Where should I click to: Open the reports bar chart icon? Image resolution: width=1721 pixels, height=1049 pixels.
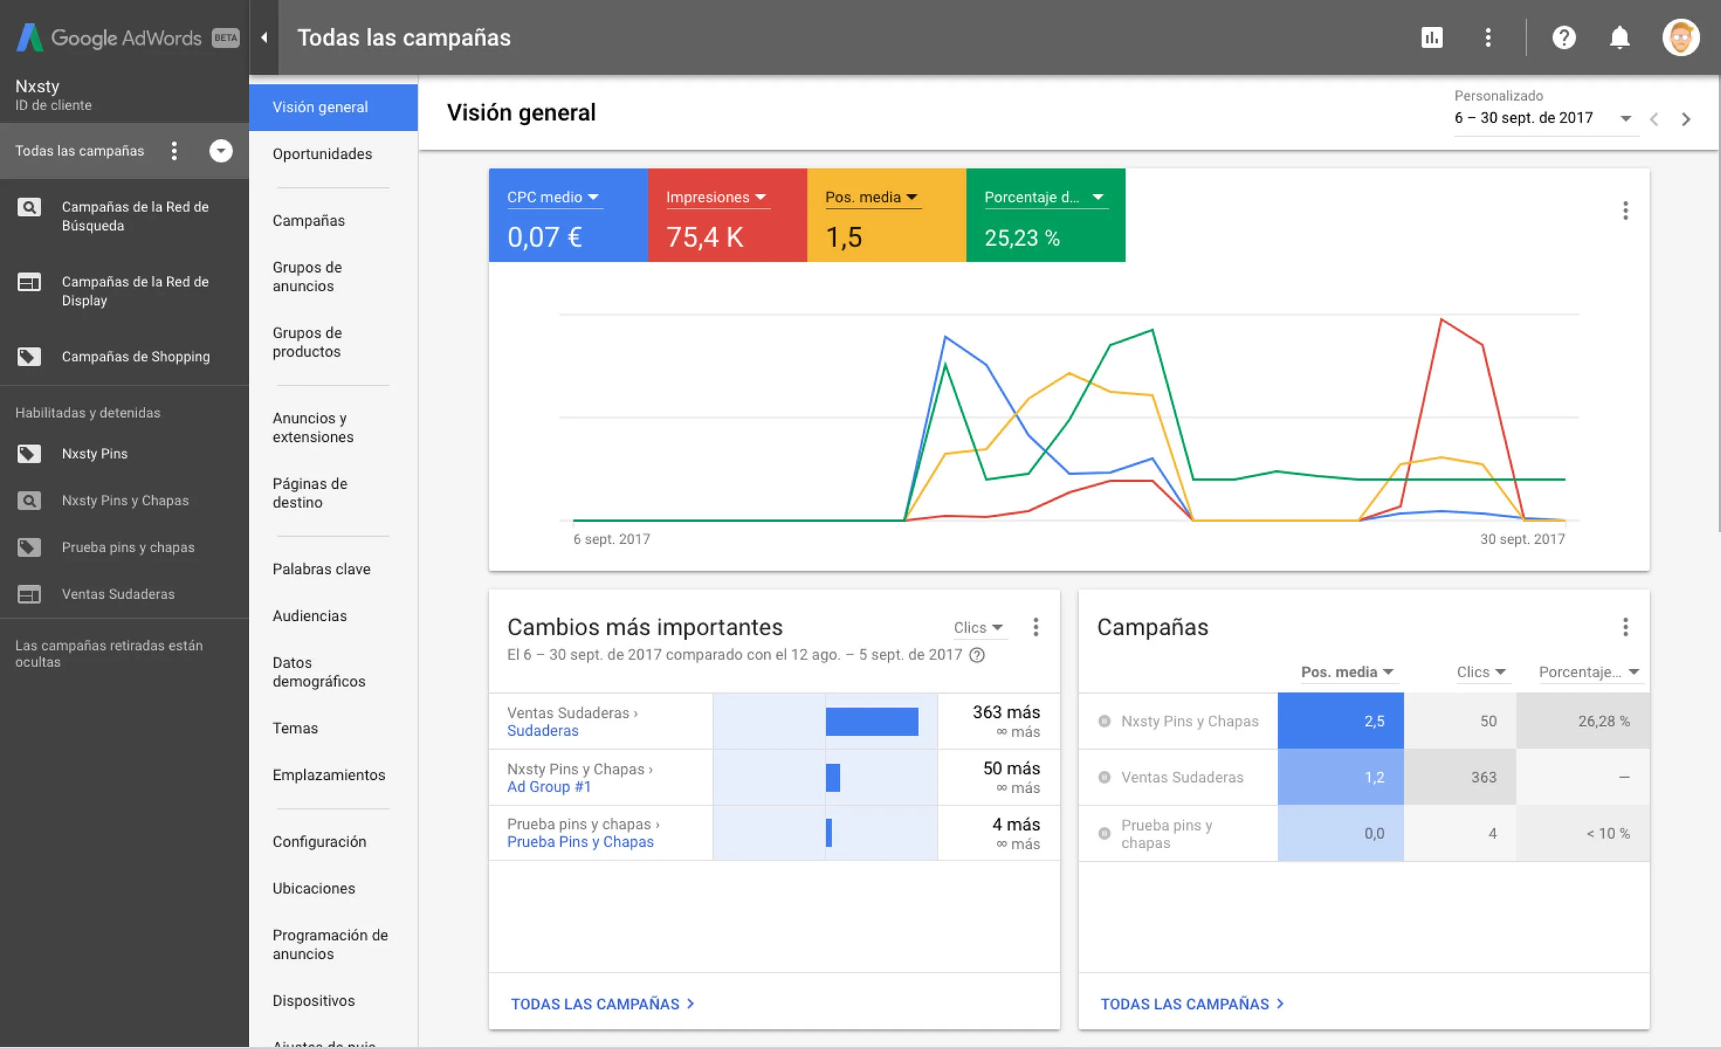1432,38
